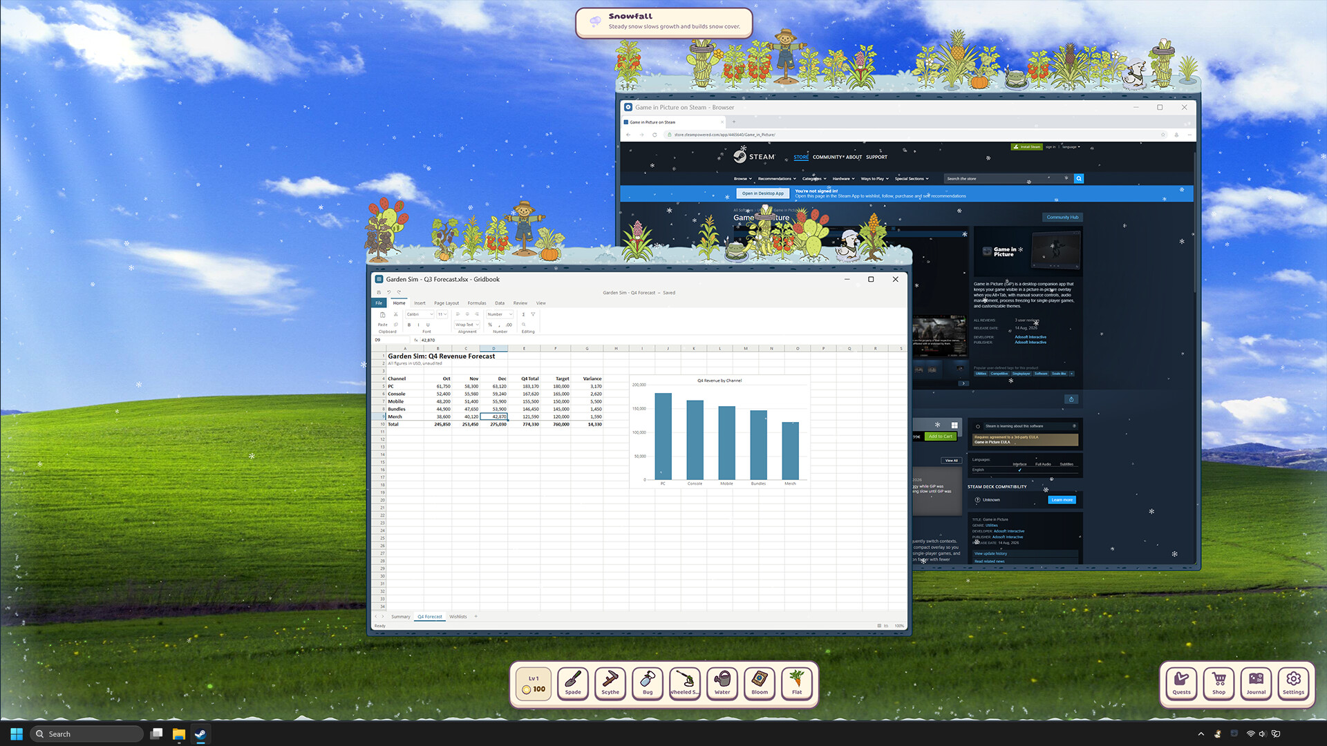
Task: Click the Steam store search field
Action: tap(1008, 179)
